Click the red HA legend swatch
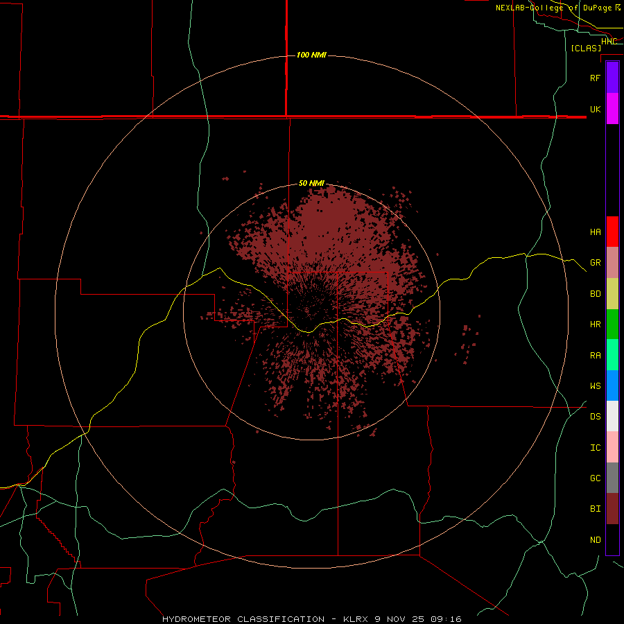Image resolution: width=624 pixels, height=624 pixels. 612,232
